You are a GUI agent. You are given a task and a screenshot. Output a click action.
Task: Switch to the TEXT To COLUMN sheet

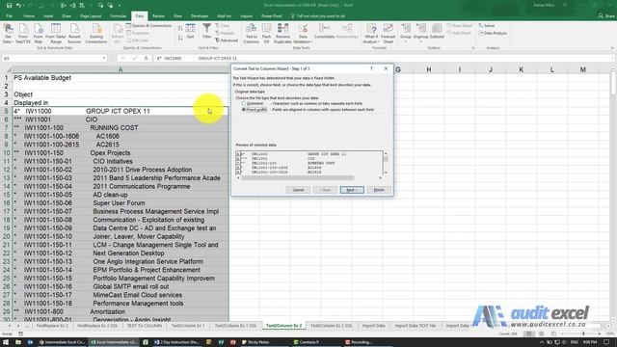coord(144,326)
